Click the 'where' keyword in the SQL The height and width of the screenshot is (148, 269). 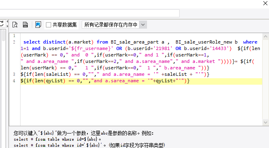click(x=250, y=42)
